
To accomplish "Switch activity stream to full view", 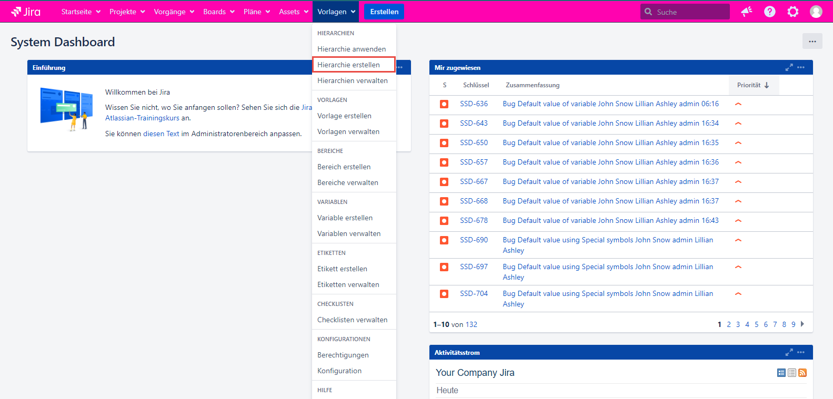I will [x=781, y=373].
